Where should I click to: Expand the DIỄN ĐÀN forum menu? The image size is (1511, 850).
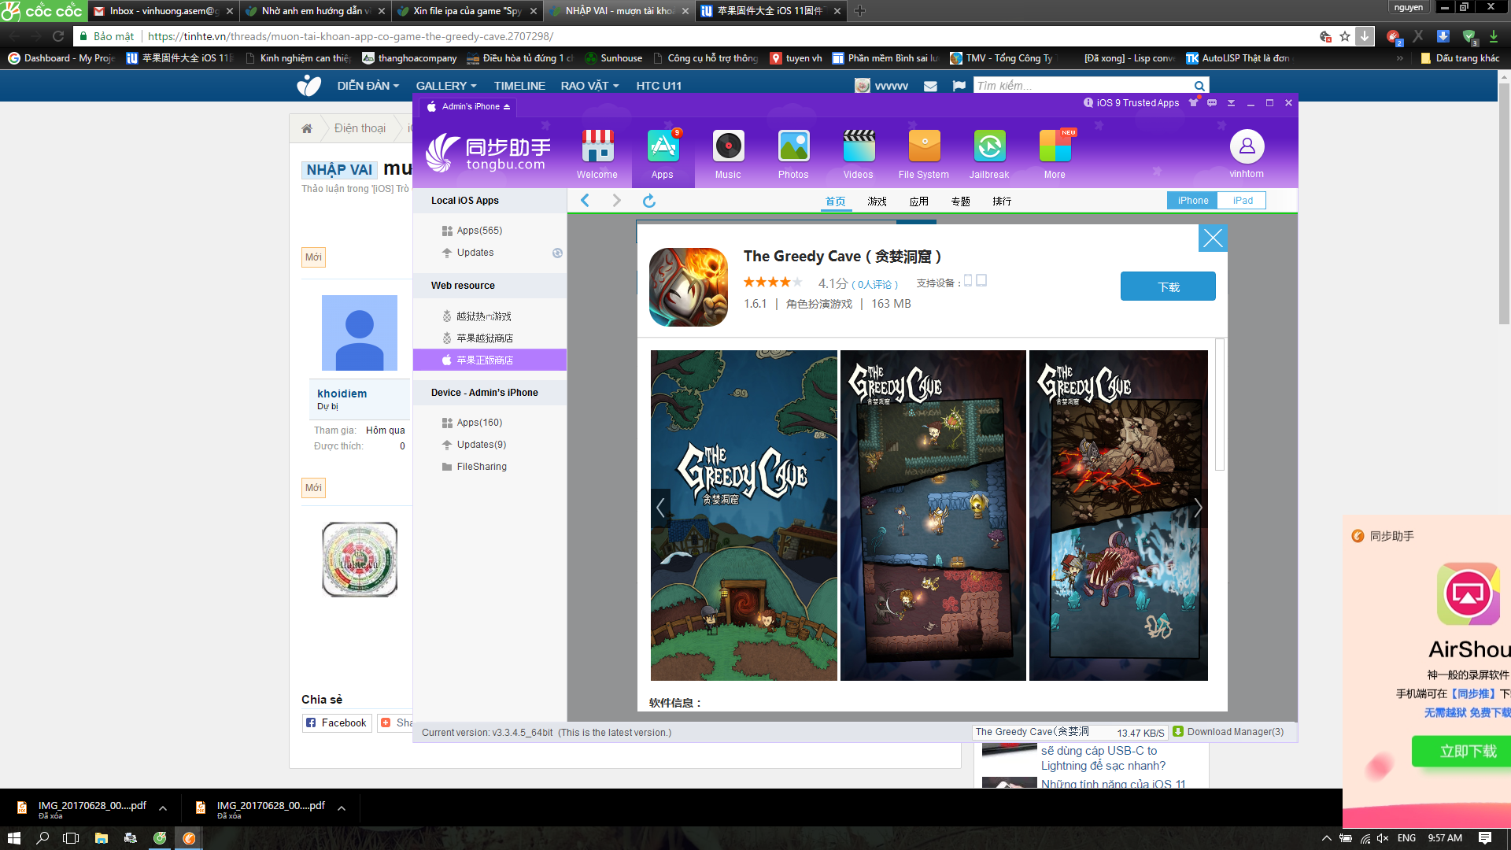(368, 86)
